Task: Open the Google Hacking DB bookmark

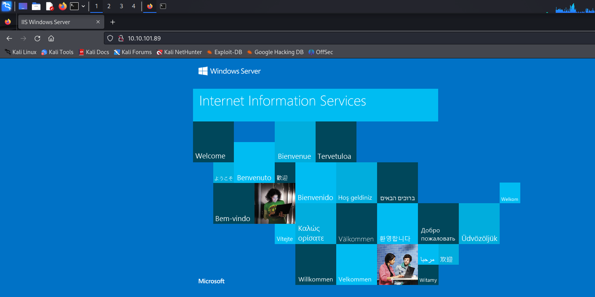Action: click(x=275, y=52)
